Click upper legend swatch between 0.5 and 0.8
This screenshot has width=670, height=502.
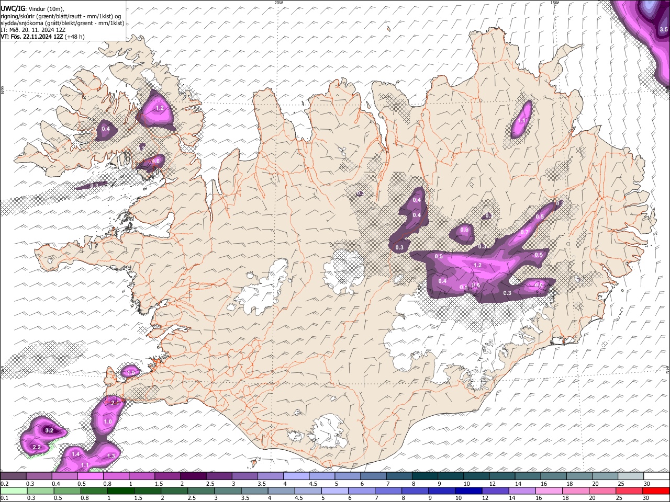[x=91, y=476]
